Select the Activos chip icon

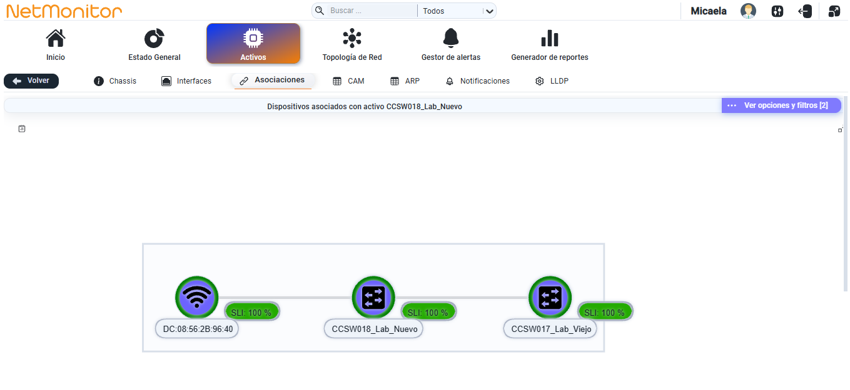pyautogui.click(x=253, y=39)
